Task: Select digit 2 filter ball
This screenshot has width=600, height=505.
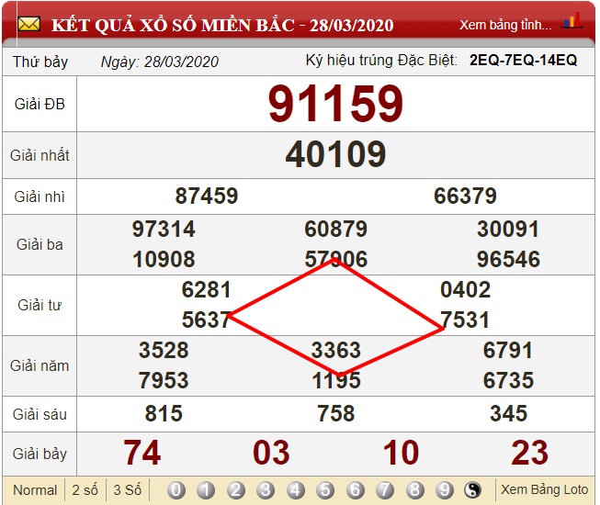Action: pyautogui.click(x=236, y=490)
